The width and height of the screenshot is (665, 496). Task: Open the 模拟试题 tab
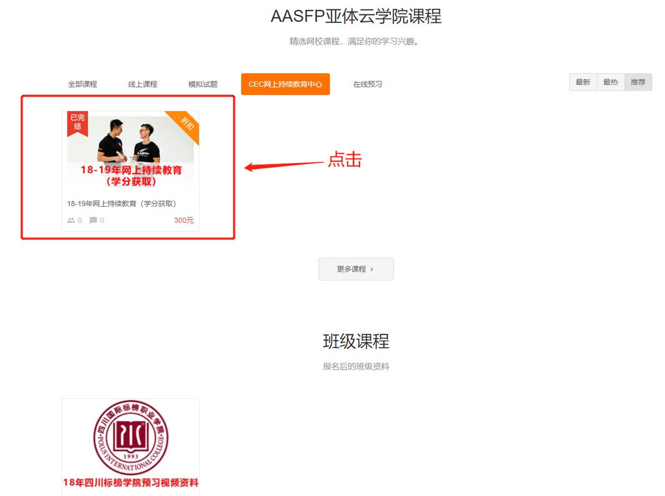[203, 84]
